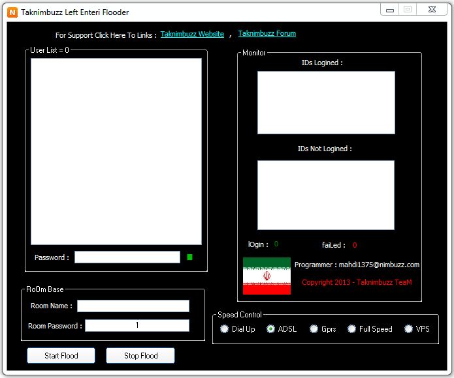Click inside the User List box
454x378 pixels.
116,152
